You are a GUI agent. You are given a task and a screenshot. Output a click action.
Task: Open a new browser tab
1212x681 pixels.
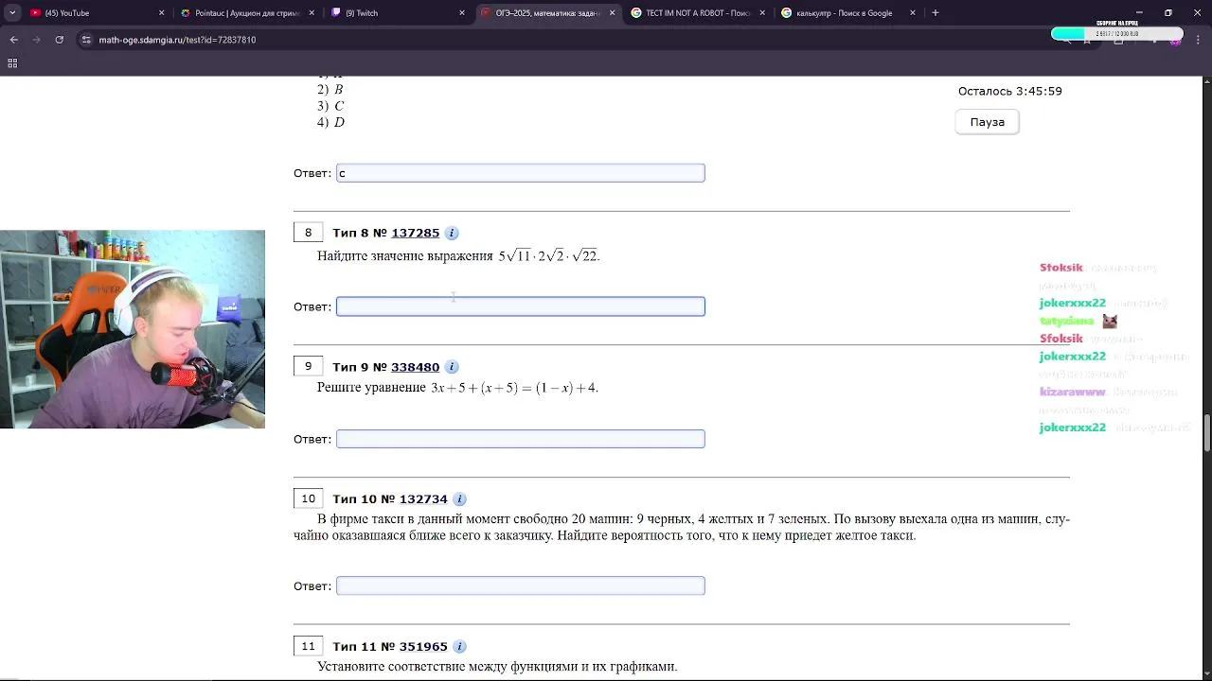(x=936, y=13)
